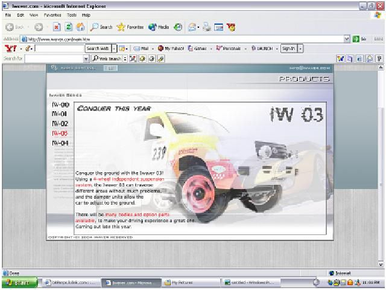
Task: Open the Tools menu
Action: (x=72, y=15)
